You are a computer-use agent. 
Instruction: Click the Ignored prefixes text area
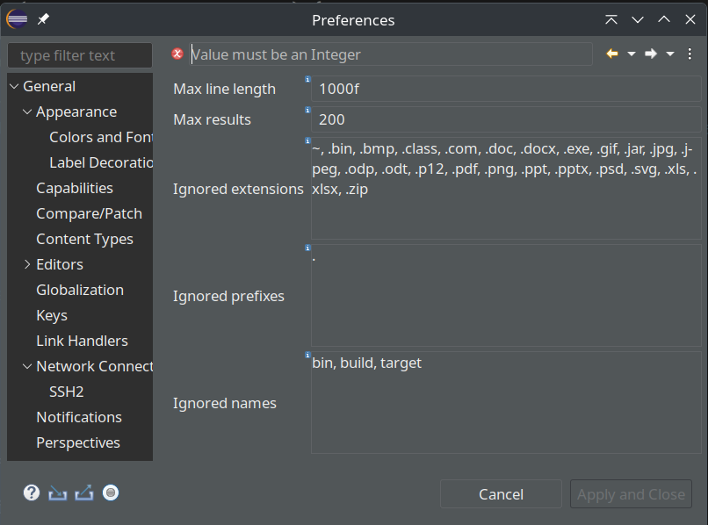[506, 296]
